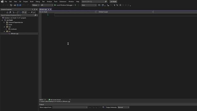Click Solution Explorer search magnifier icon
This screenshot has width=197, height=111.
[35, 15]
